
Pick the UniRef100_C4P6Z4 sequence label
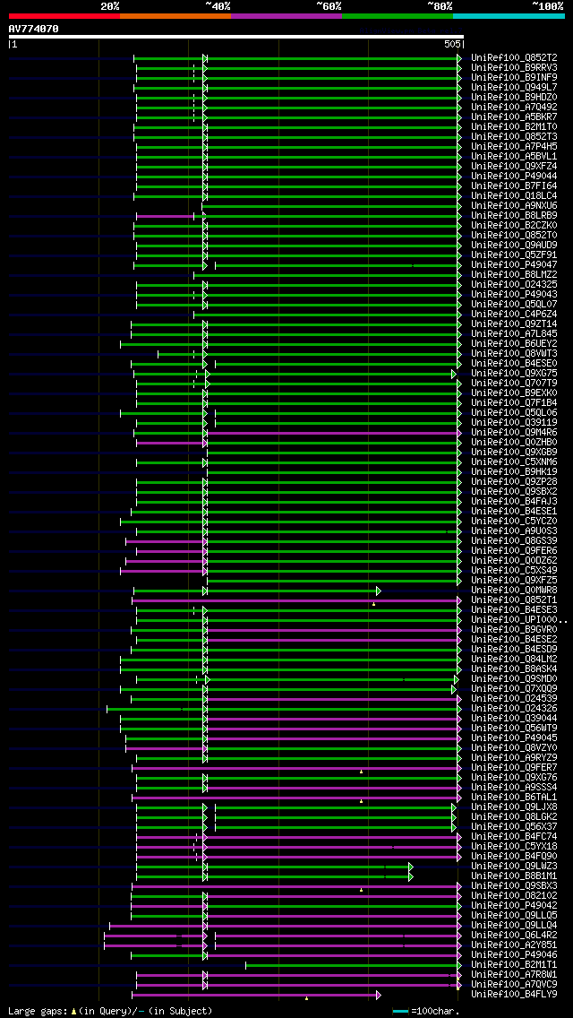514,314
